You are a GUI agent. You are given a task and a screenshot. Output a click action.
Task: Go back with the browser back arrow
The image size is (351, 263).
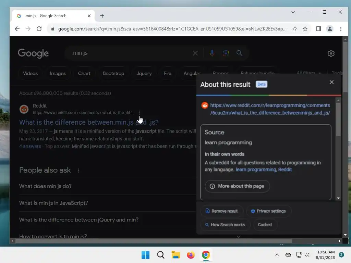point(17,29)
